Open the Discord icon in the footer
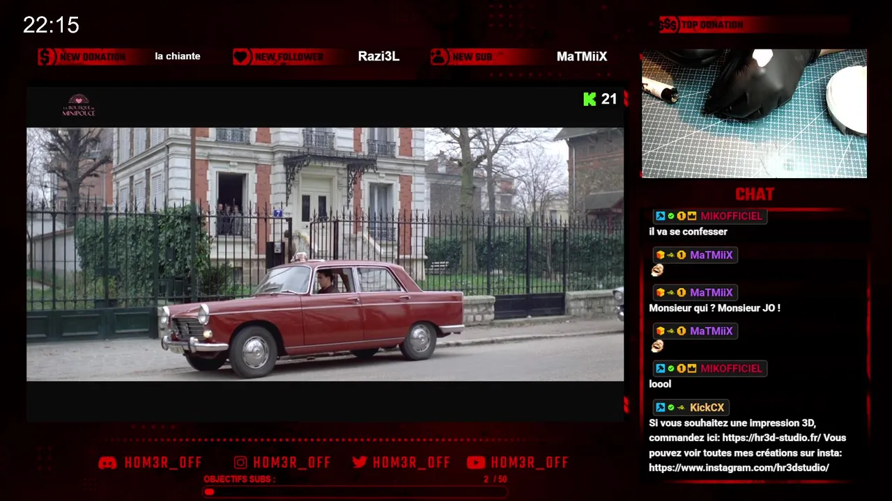This screenshot has height=501, width=892. tap(107, 463)
